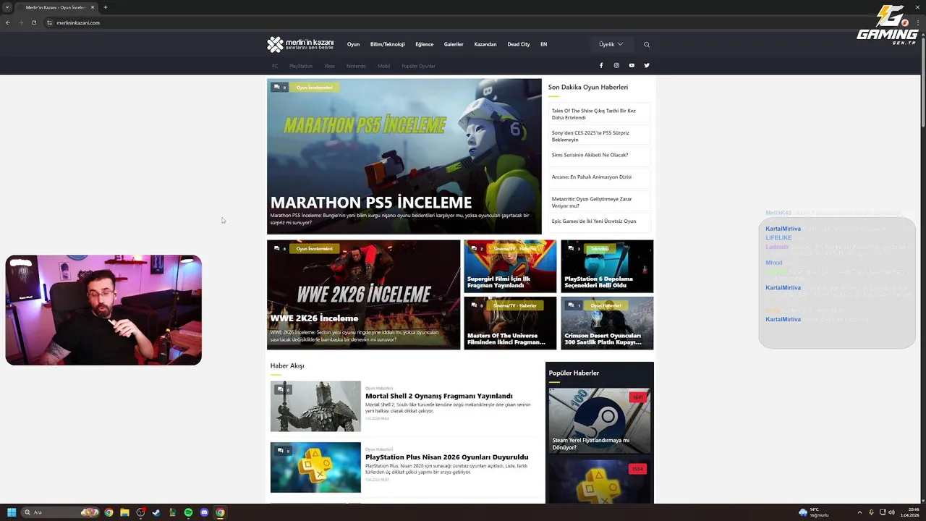Reload the page with the refresh icon
The height and width of the screenshot is (521, 926).
coord(34,22)
